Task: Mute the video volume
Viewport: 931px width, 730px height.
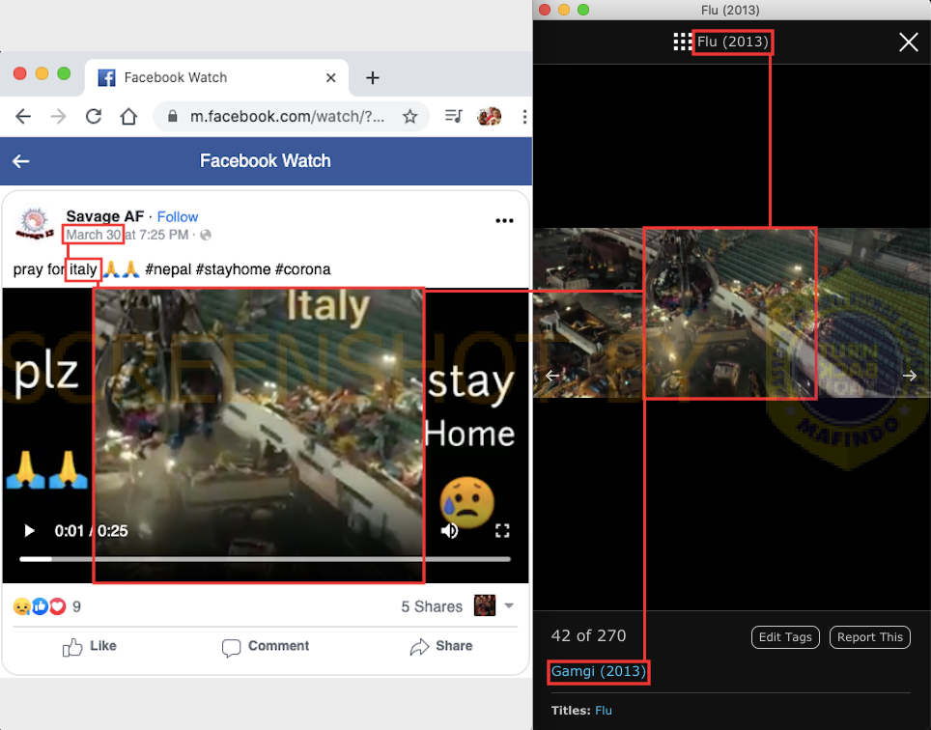Action: 449,530
